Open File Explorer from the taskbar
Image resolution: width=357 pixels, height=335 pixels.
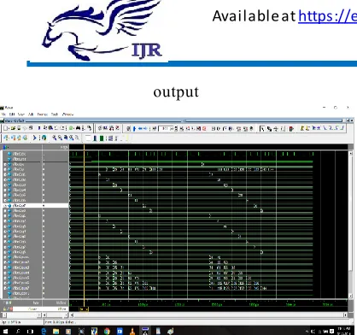pyautogui.click(x=56, y=331)
